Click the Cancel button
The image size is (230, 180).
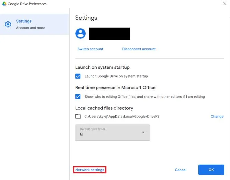click(x=180, y=170)
